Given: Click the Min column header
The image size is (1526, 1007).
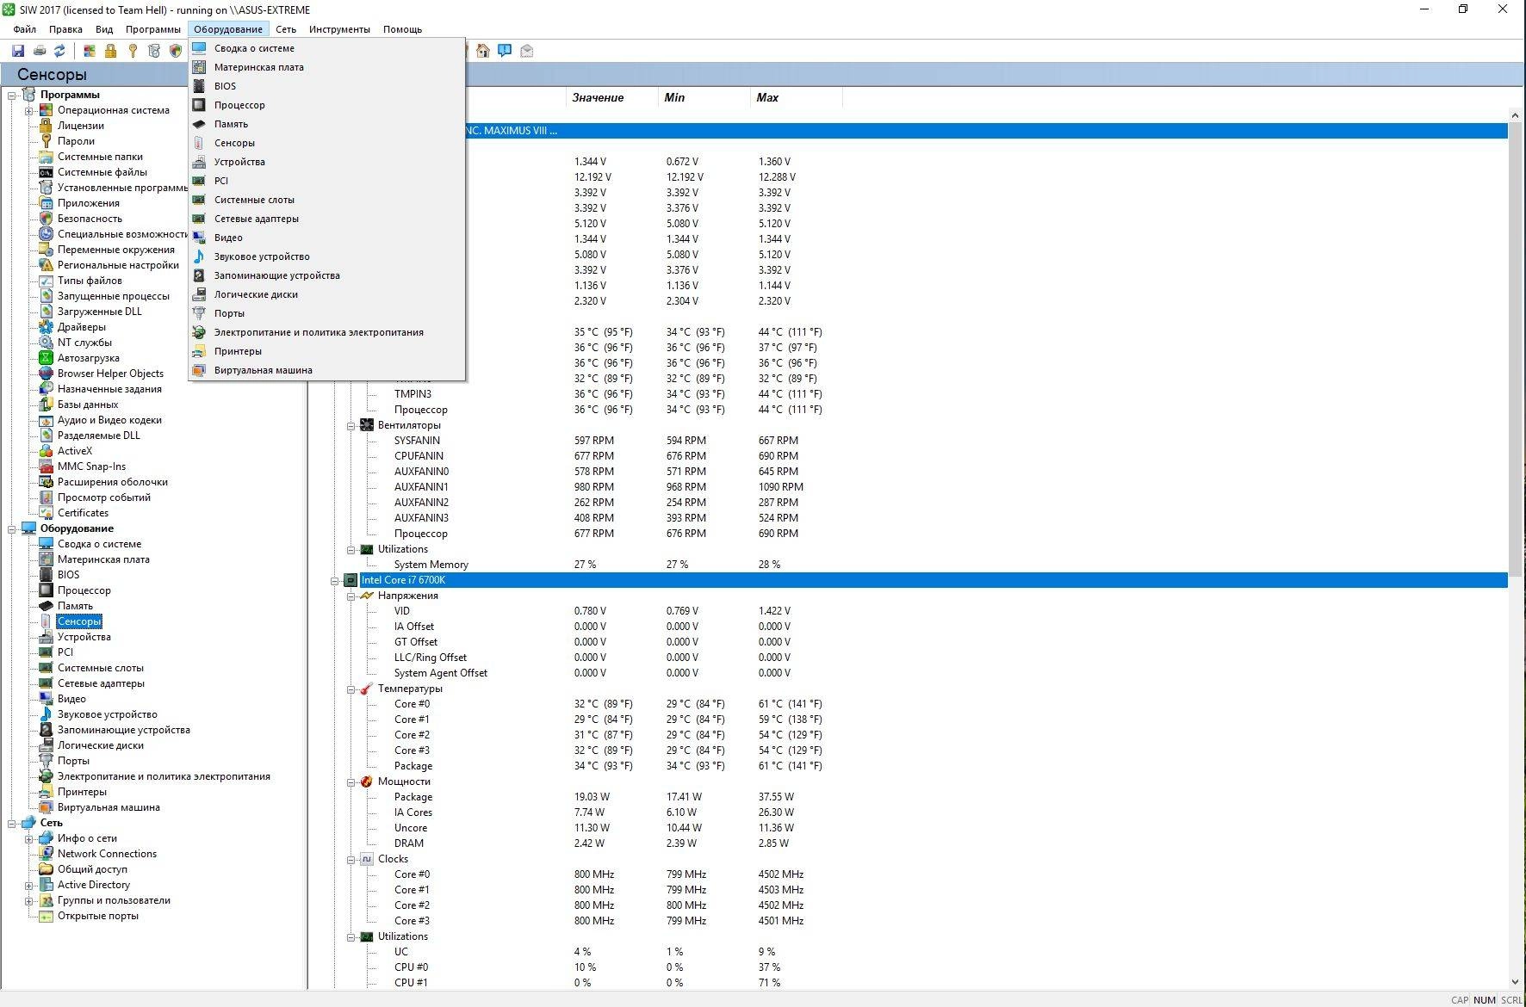Looking at the screenshot, I should 704,97.
